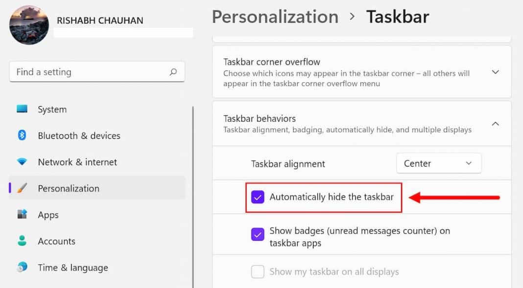Click the Taskbar breadcrumb heading
This screenshot has width=523, height=288.
click(x=398, y=17)
